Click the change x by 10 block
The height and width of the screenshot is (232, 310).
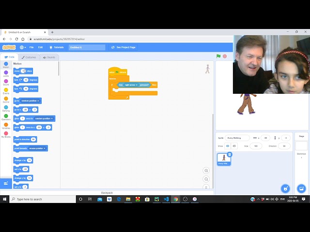tap(23, 160)
